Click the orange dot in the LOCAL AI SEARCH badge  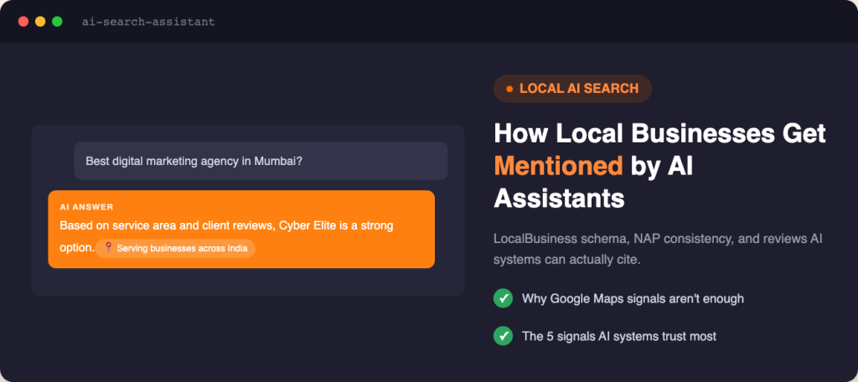[x=509, y=89]
